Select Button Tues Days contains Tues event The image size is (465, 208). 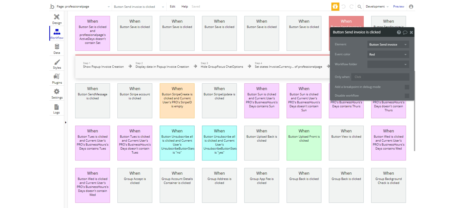(x=92, y=143)
